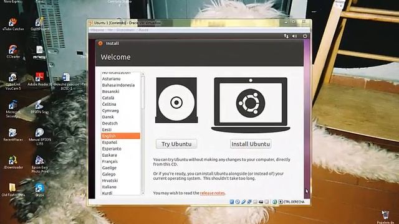Open the CCleaner desktop shortcut

[x=13, y=52]
